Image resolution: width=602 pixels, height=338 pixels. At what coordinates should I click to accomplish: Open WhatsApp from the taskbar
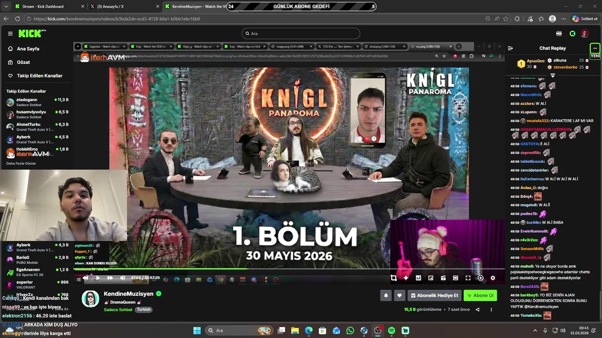click(350, 330)
